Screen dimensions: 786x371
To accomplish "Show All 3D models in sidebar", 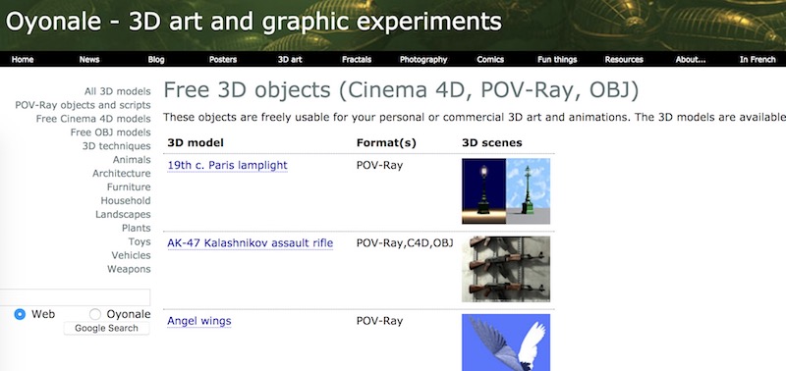I will tap(117, 91).
